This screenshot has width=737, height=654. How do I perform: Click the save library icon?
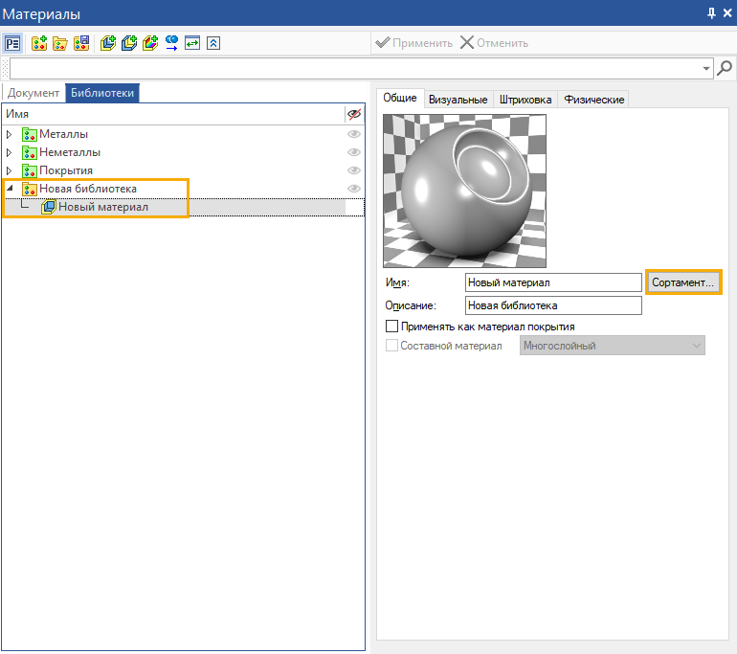(x=80, y=43)
